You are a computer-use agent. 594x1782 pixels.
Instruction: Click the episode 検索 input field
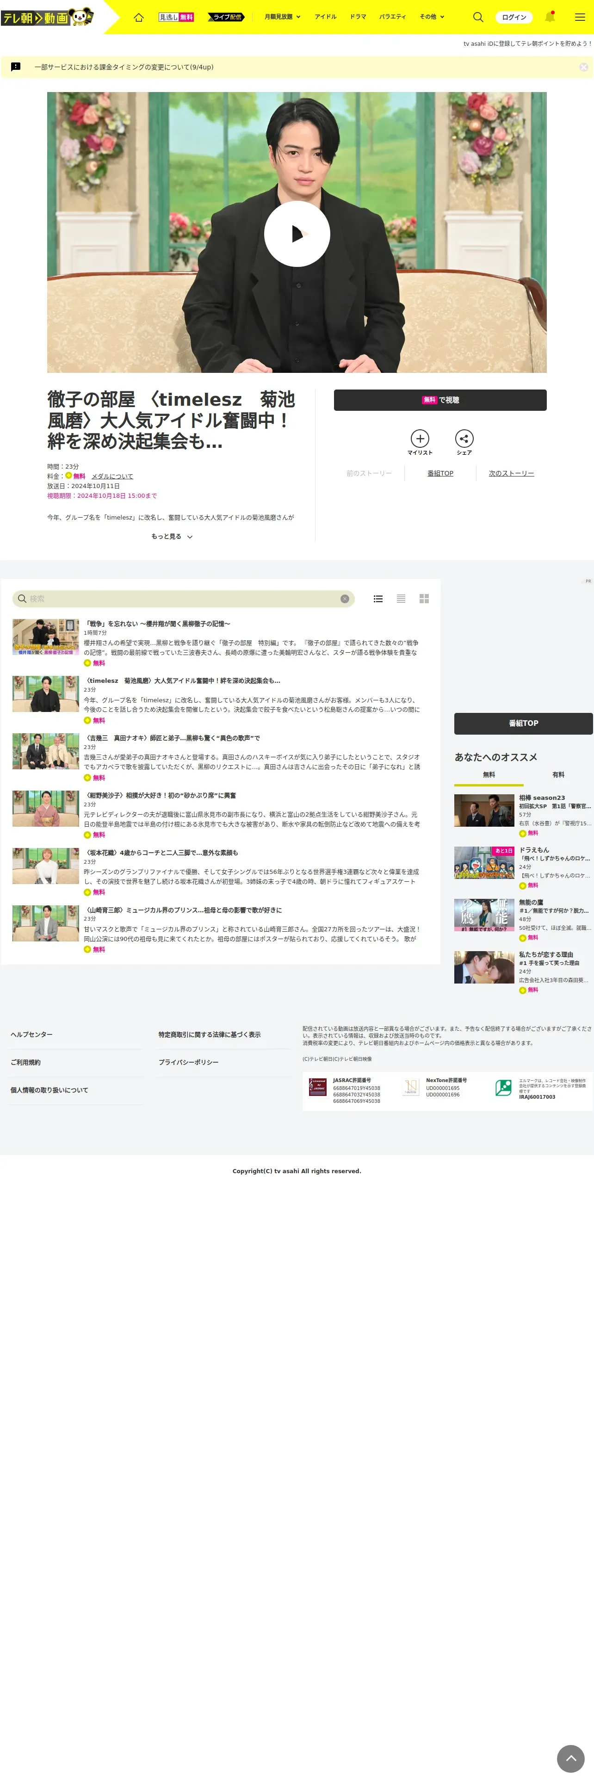tap(183, 599)
